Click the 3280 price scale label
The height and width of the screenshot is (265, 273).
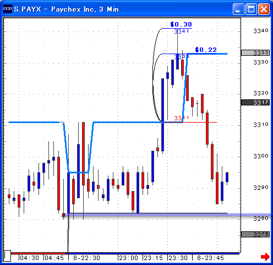click(261, 219)
